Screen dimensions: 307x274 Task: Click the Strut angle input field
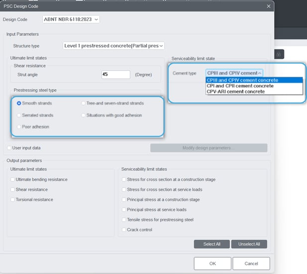115,74
